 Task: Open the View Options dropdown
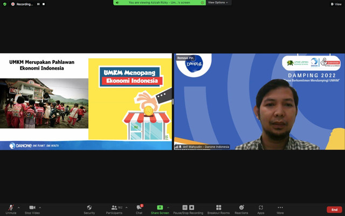coord(218,2)
